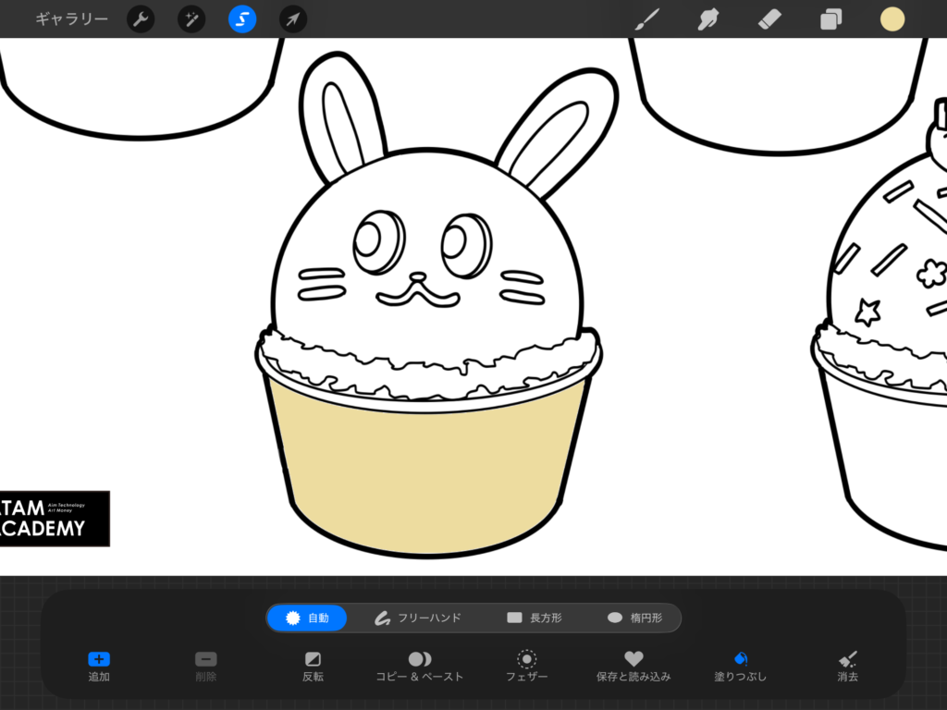
Task: Select the Smudge tool
Action: (708, 18)
